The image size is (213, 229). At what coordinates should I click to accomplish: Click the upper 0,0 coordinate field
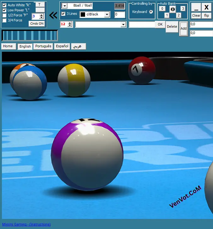[201, 24]
